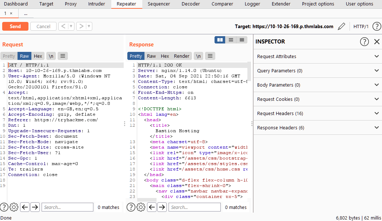Click Response search next match arrow

(162, 207)
